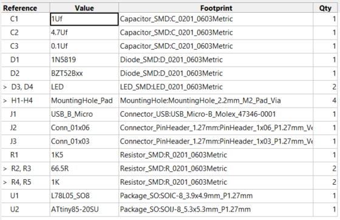Select the 1N5819 value cell

pyautogui.click(x=84, y=60)
